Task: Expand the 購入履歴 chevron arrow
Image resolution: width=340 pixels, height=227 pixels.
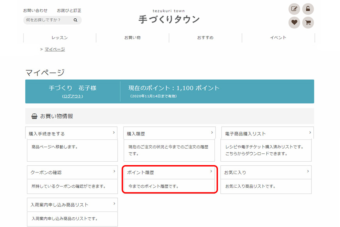Action: click(x=211, y=133)
